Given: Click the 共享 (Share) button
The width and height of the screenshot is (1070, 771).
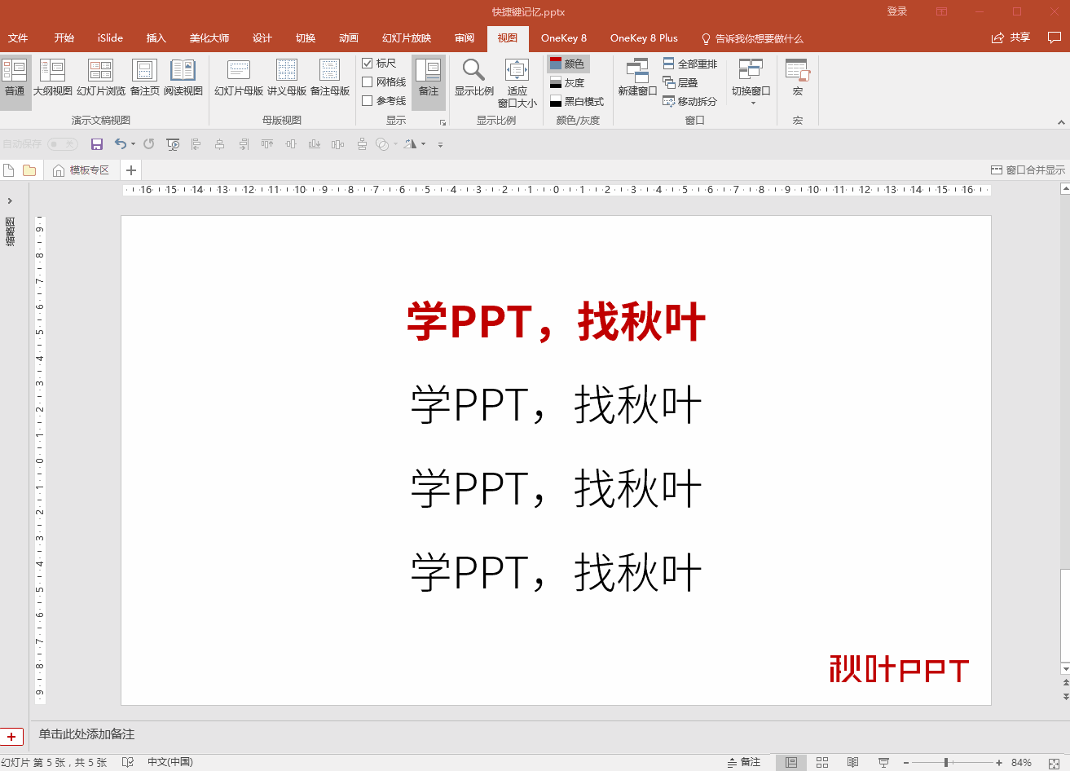Looking at the screenshot, I should click(x=1010, y=37).
